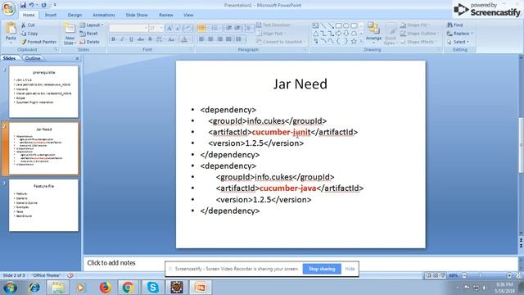Go to the Review ribbon tab

(x=166, y=15)
